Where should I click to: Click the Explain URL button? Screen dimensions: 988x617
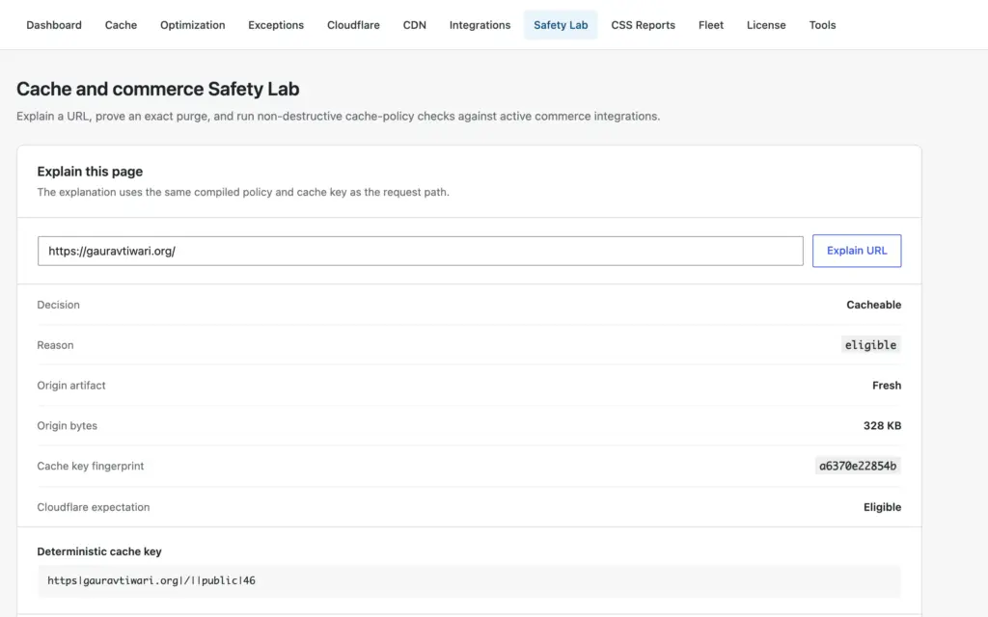click(x=857, y=251)
